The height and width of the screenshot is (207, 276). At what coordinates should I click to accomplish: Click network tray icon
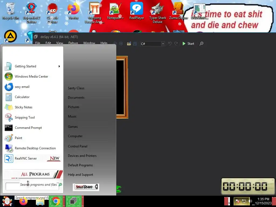(x=244, y=201)
